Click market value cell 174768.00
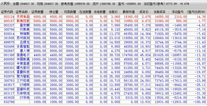Screen dimensions: 207x106 [130, 55]
